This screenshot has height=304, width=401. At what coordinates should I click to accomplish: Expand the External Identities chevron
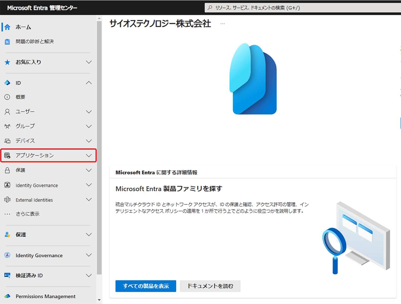89,200
